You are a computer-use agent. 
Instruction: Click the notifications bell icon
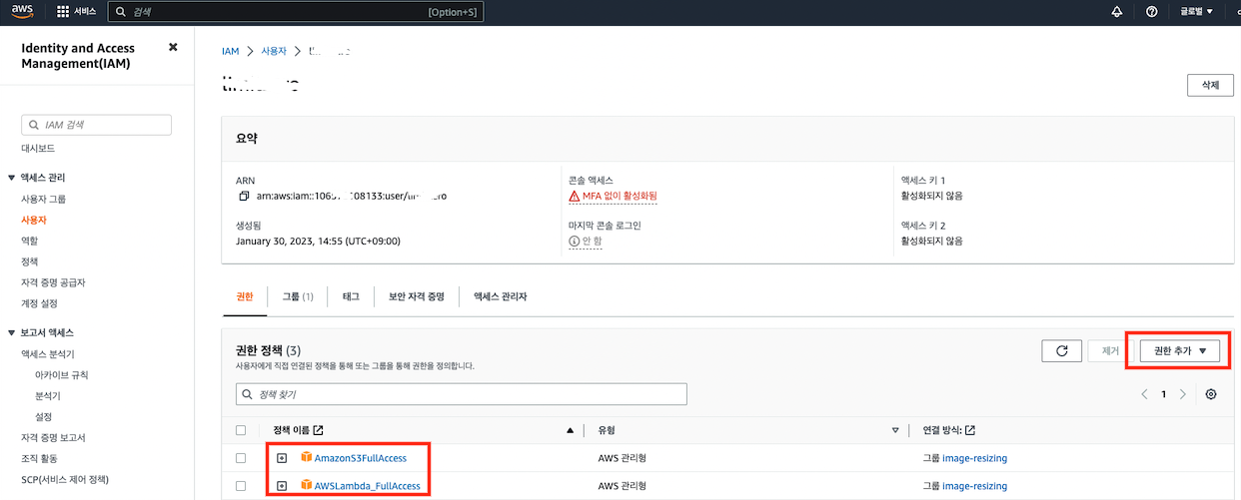pos(1117,12)
